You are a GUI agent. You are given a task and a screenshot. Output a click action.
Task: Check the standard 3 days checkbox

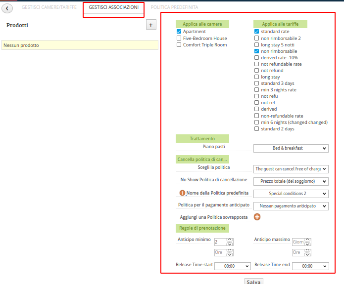point(256,83)
